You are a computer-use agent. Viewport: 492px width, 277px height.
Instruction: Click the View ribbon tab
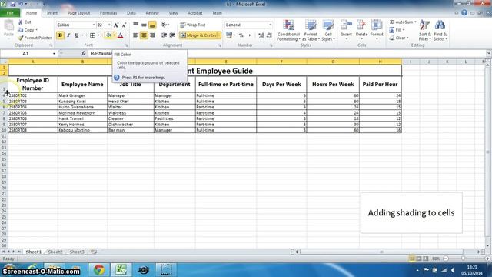173,13
